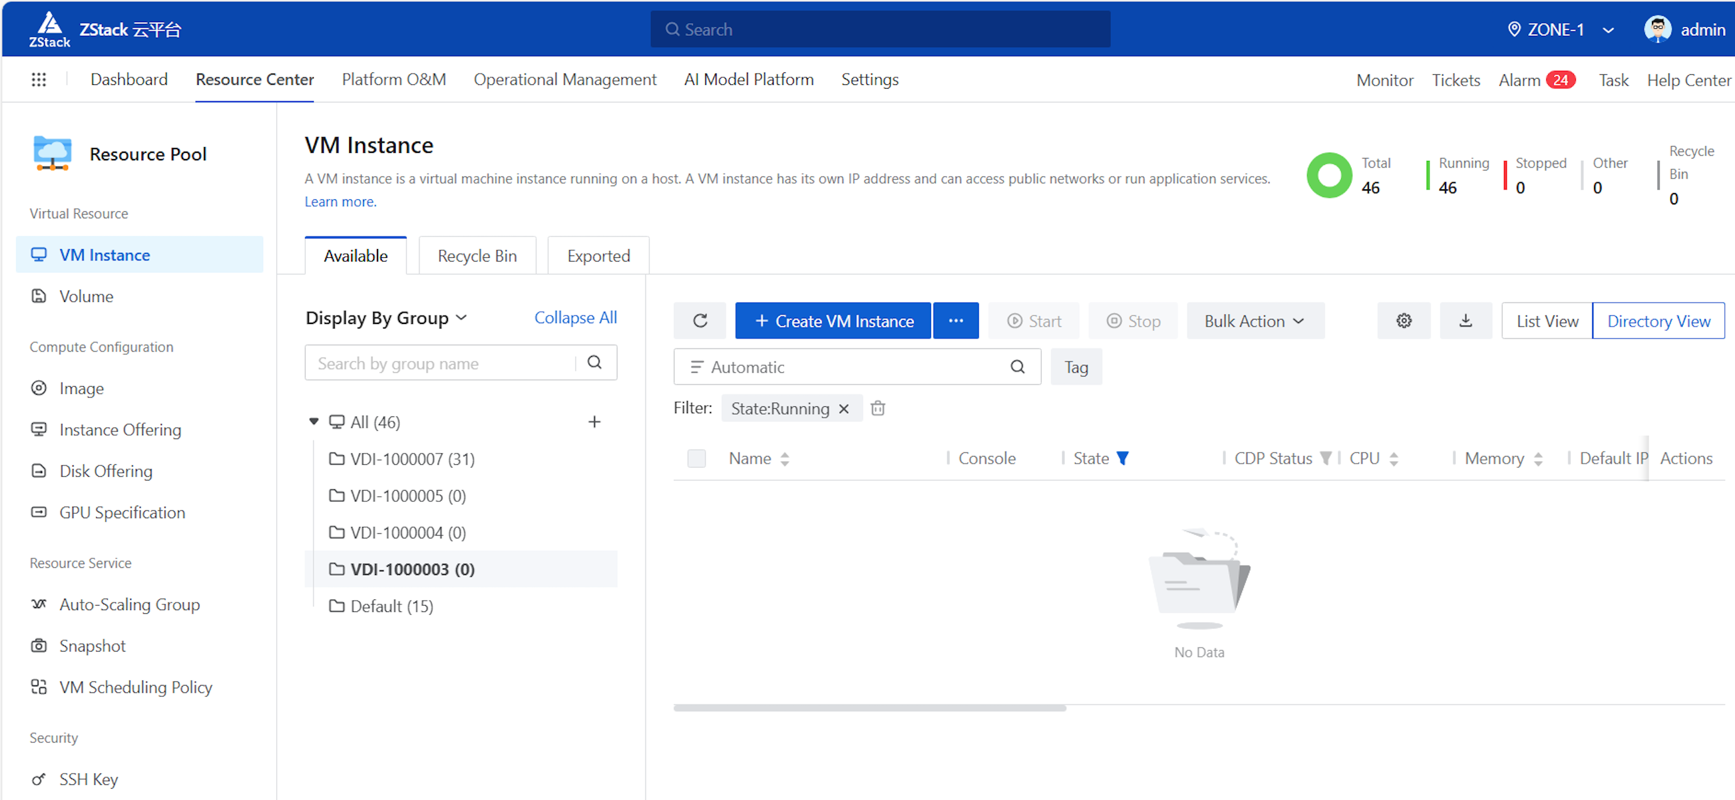1735x800 pixels.
Task: Remove the State:Running filter tag
Action: pyautogui.click(x=843, y=408)
